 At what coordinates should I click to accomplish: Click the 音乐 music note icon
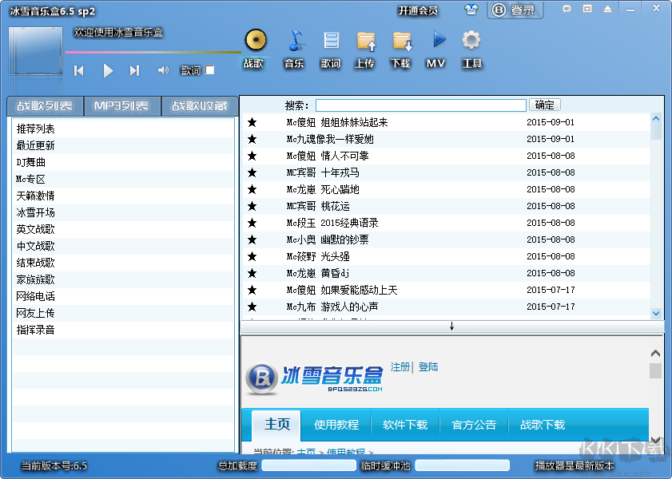point(295,41)
